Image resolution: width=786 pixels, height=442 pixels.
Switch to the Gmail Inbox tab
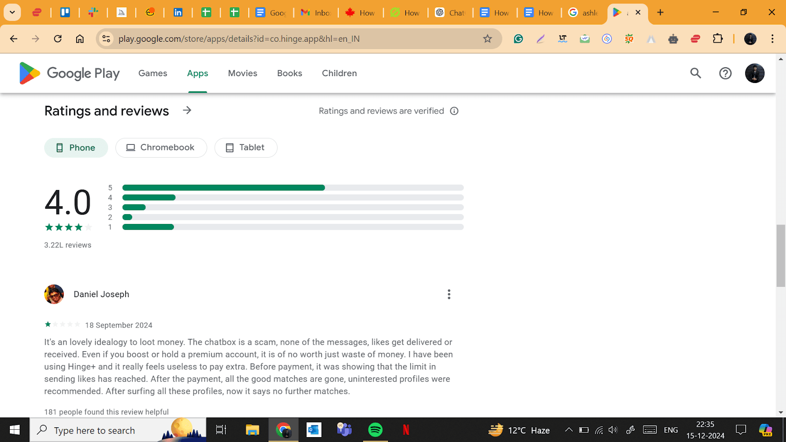pos(316,12)
